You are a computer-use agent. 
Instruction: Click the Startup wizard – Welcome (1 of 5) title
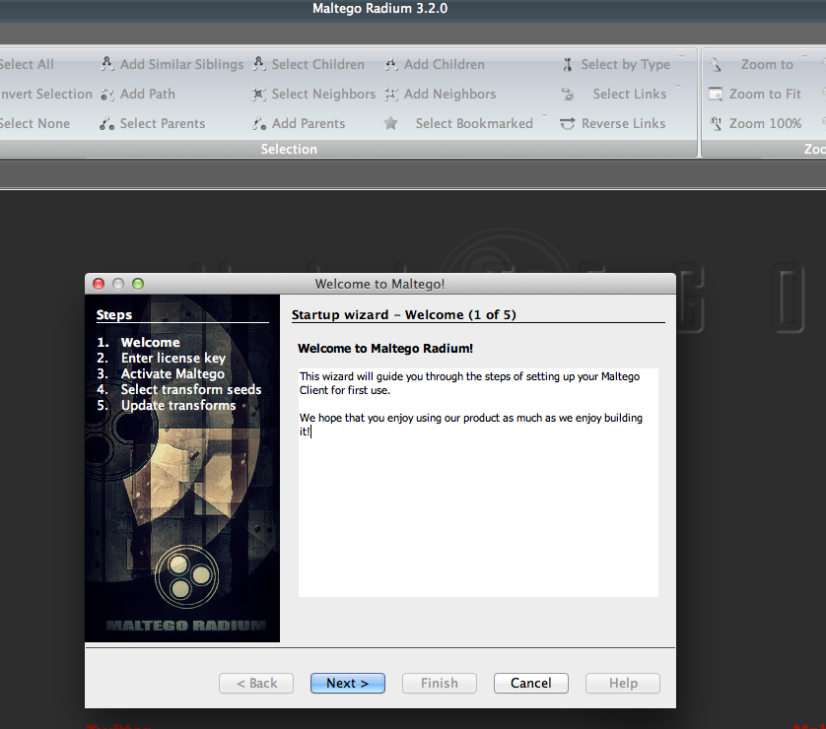[404, 315]
